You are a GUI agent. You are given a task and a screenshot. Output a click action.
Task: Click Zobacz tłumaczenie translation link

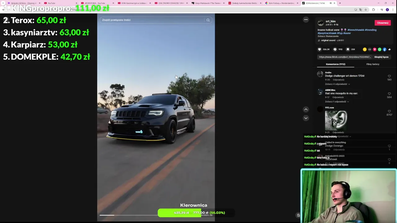pos(328,36)
